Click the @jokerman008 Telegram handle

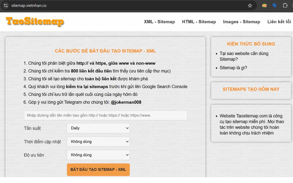point(126,102)
